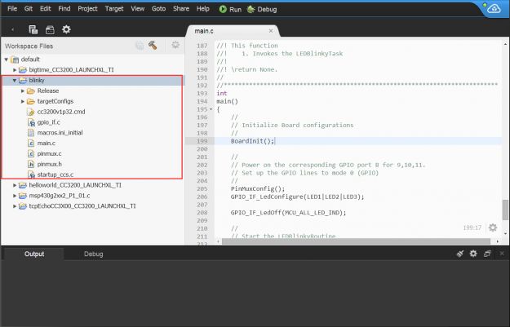Expand the helloworld_CC3200_LAUNCHXL_TI project
Screen dimensions: 510x327
[15, 185]
